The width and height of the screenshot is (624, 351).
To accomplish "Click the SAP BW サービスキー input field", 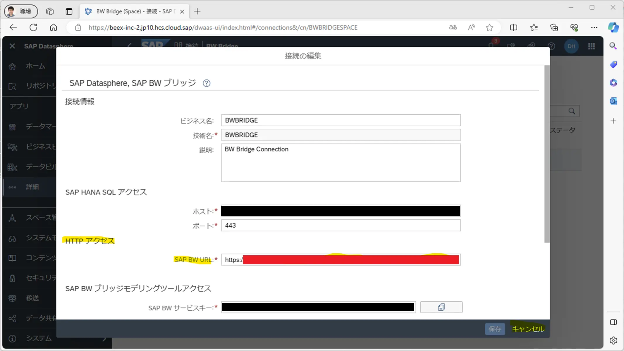I will (x=318, y=307).
